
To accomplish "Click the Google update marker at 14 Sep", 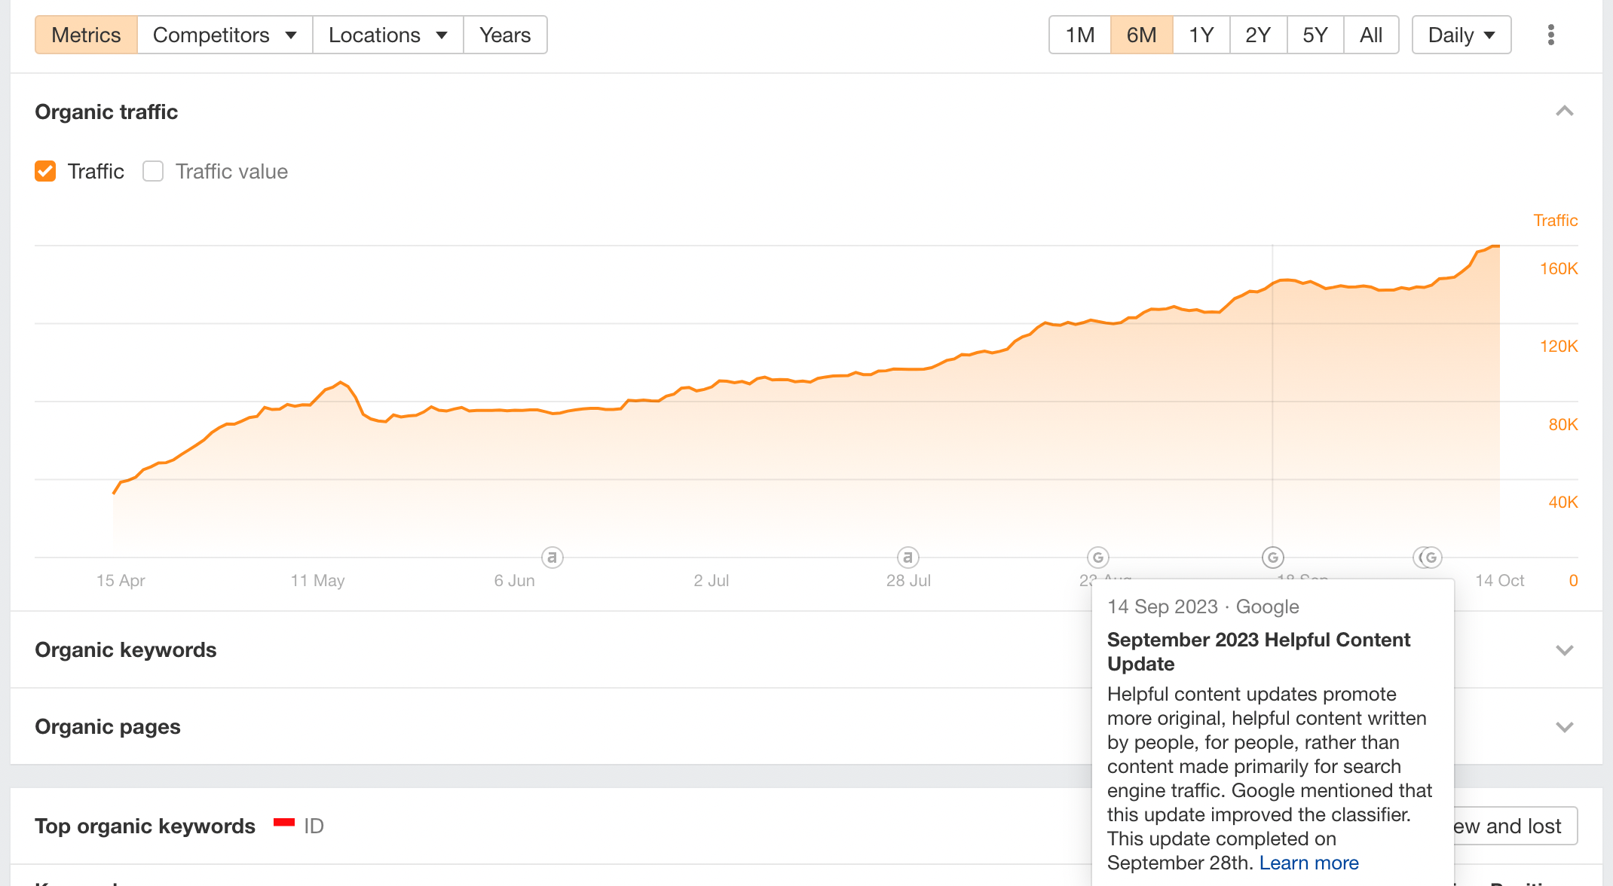I will pyautogui.click(x=1273, y=558).
